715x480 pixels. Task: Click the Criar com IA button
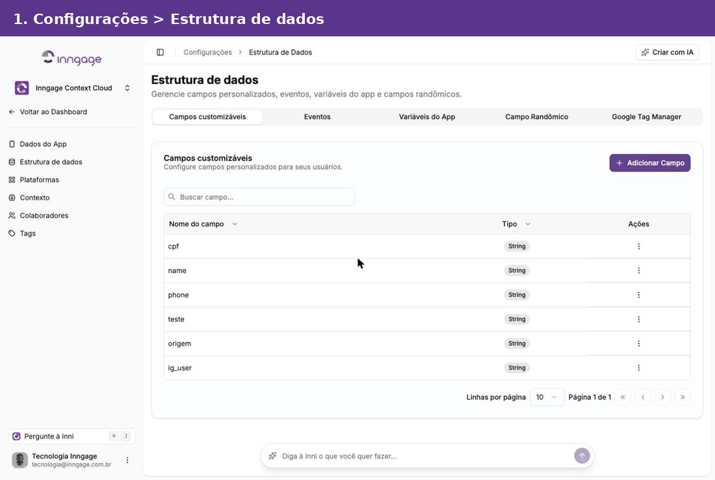pos(667,53)
